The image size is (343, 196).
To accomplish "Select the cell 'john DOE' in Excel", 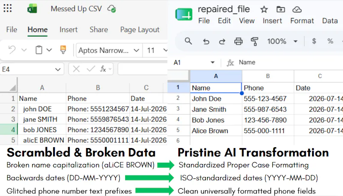I will (42, 109).
